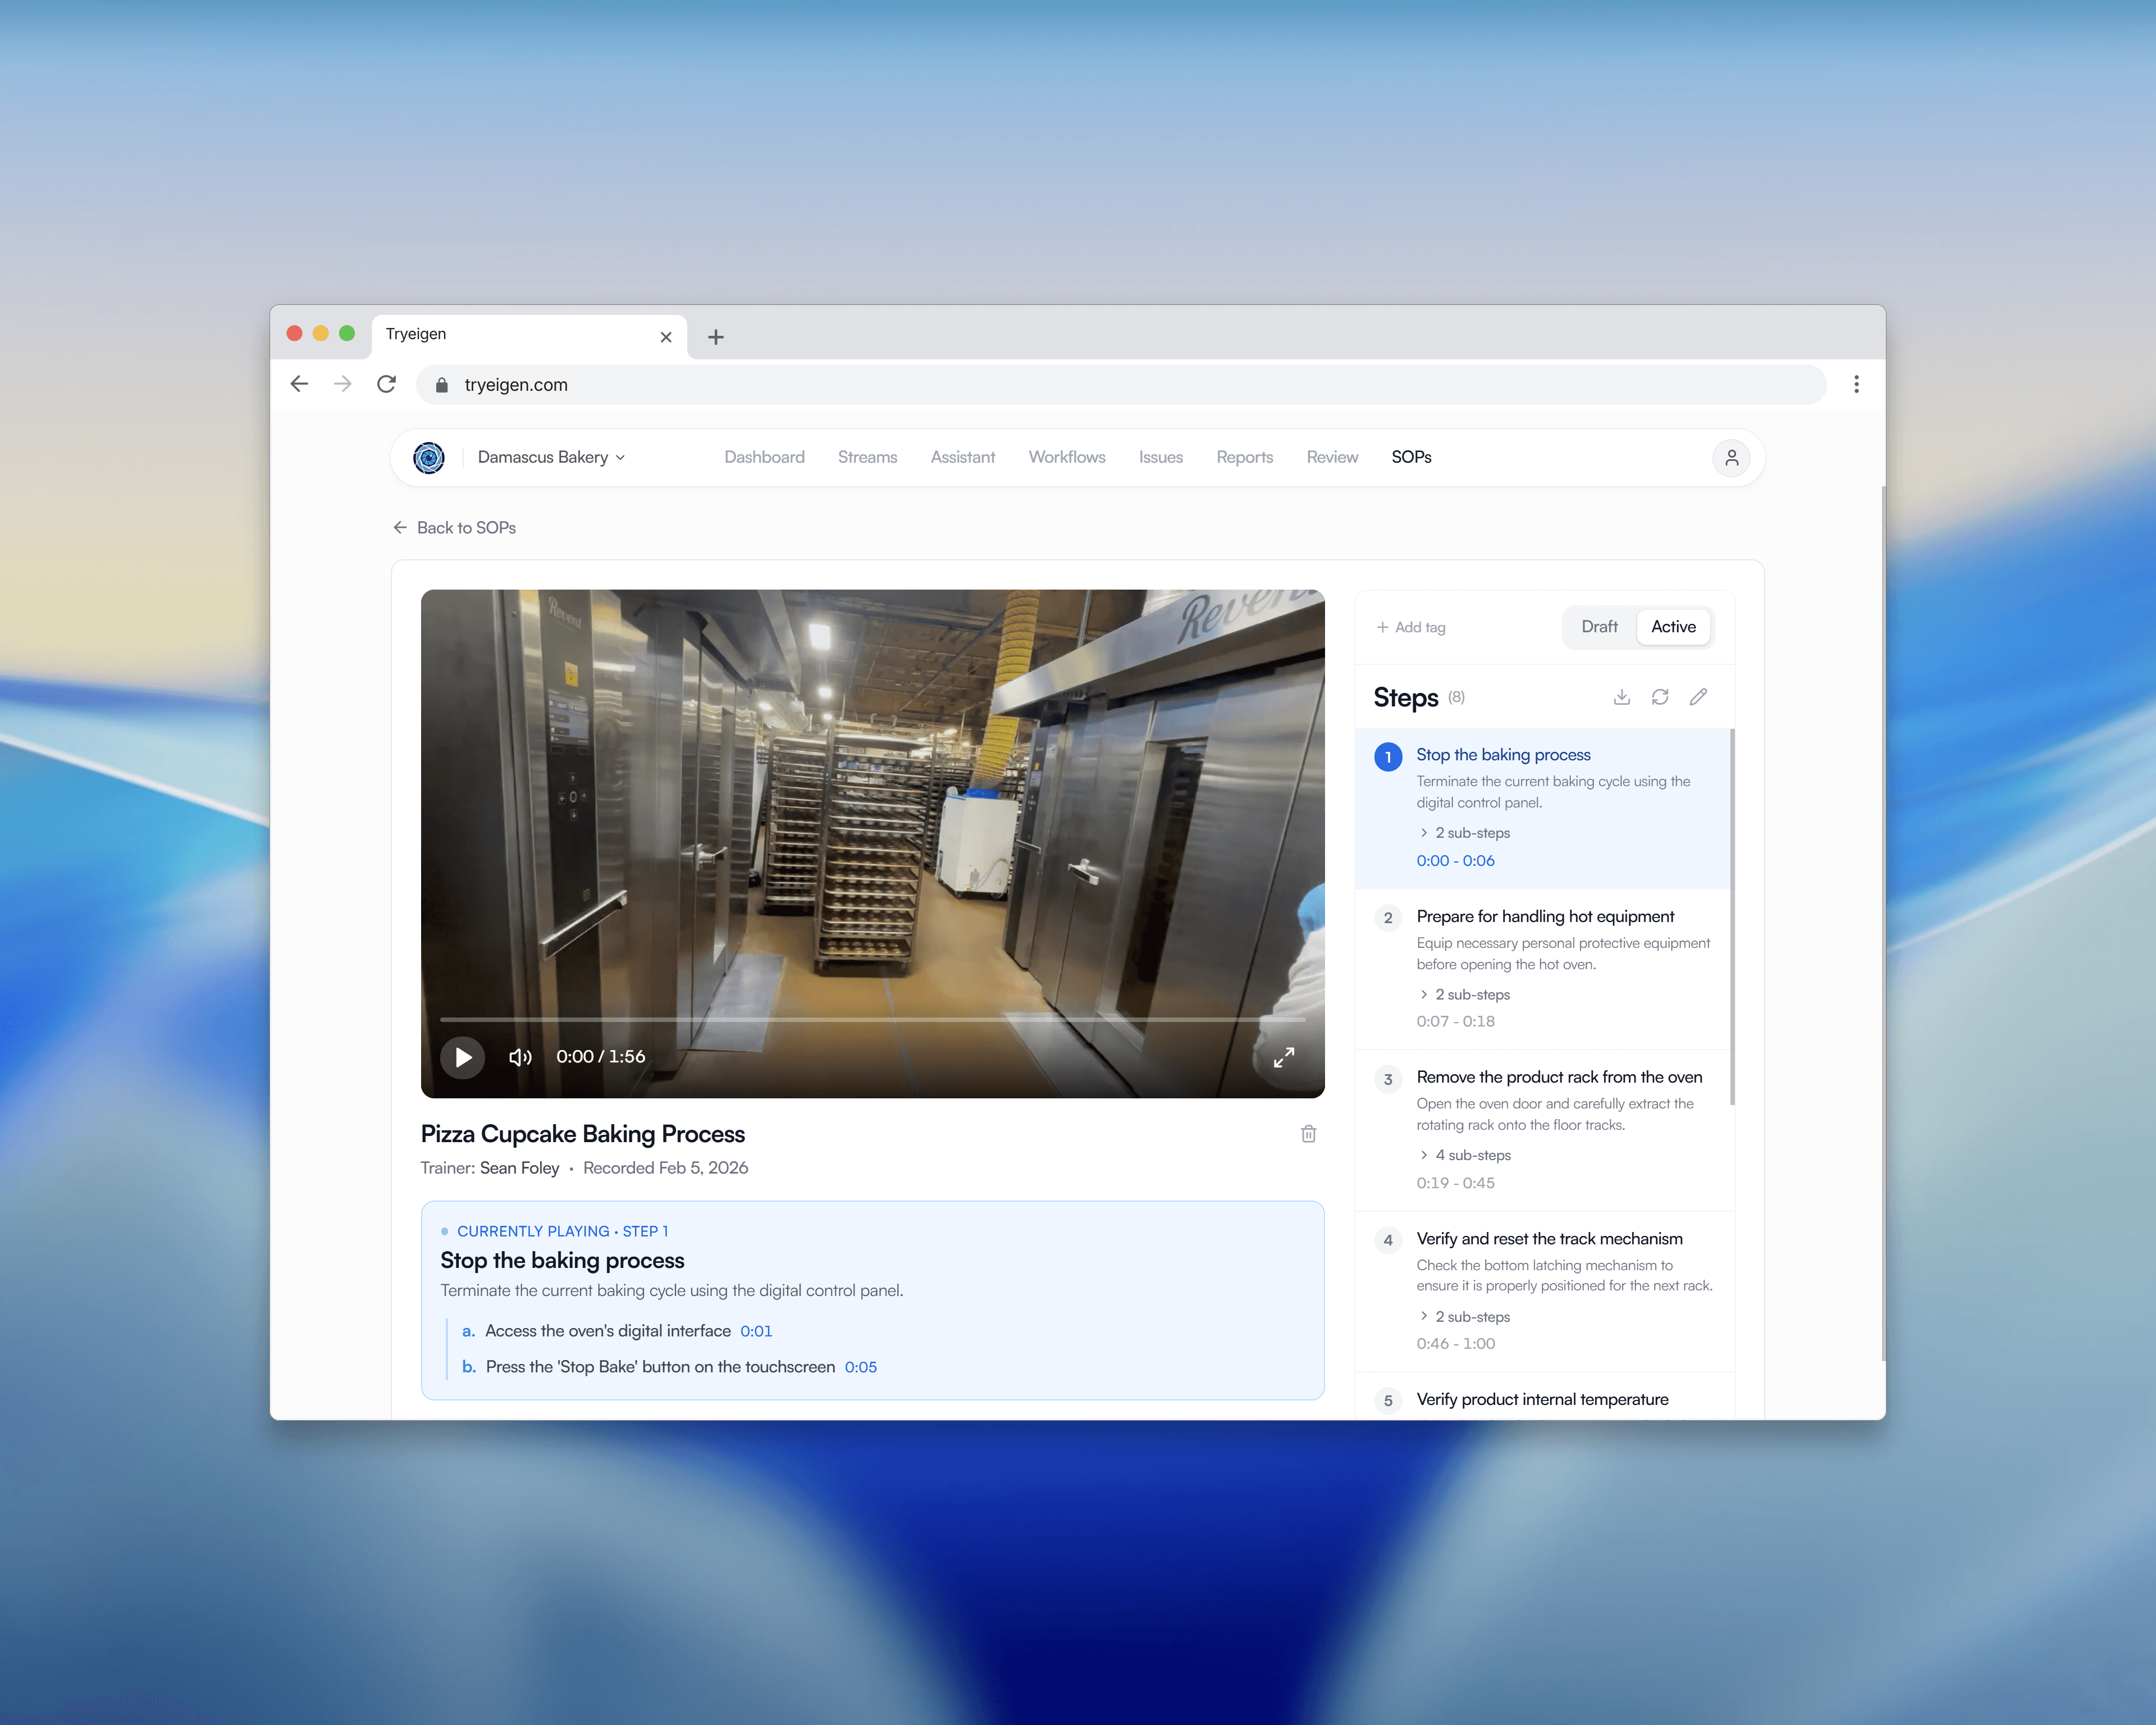Go to the Workflows tab

(1066, 457)
